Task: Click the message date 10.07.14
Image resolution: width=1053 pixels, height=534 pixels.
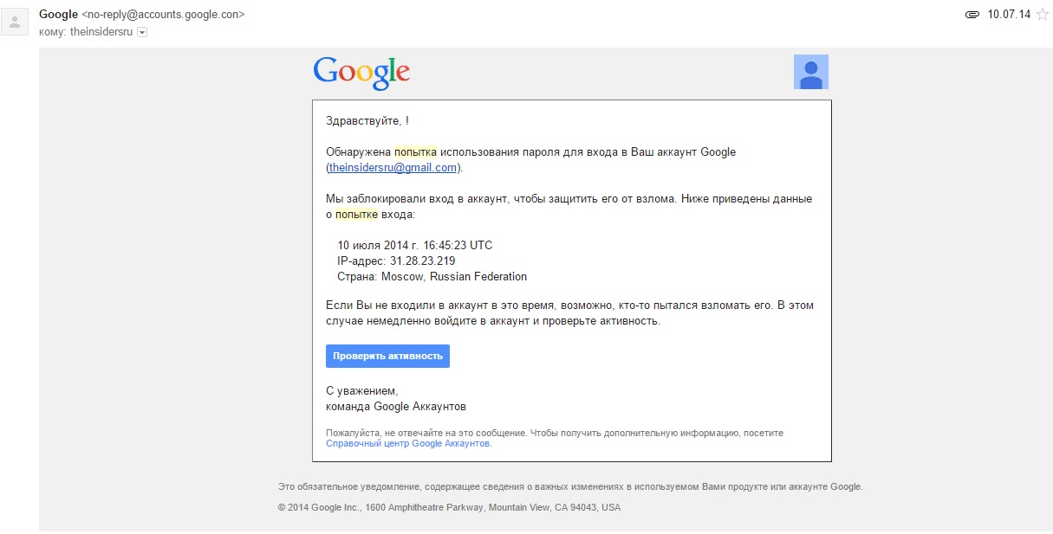Action: 1009,15
